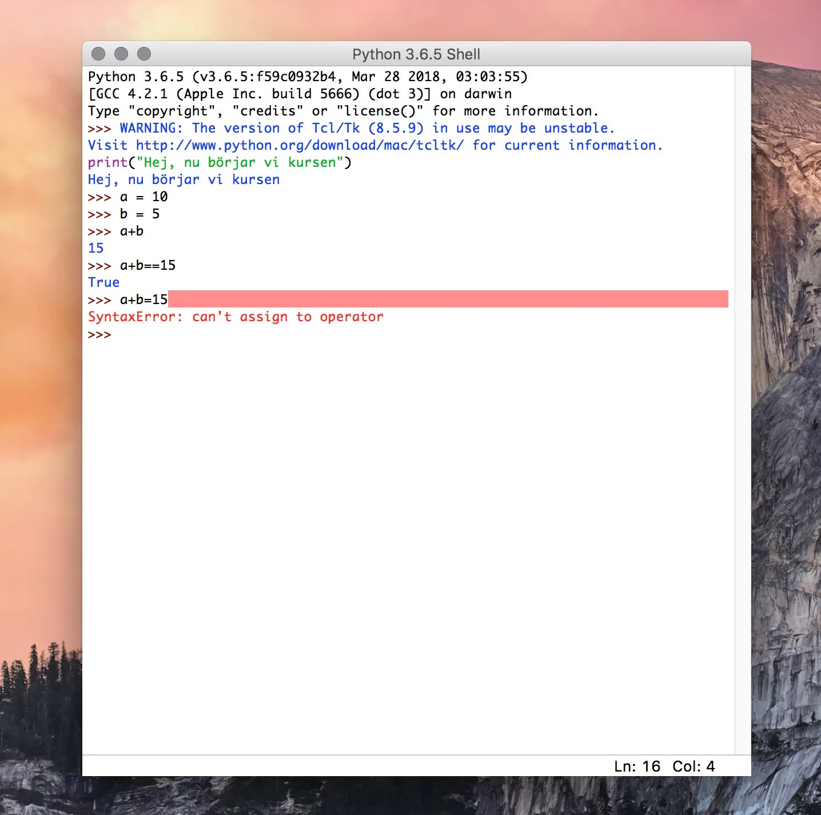
Task: Click the 'Type "copyright", "credits"' info line
Action: coord(343,111)
